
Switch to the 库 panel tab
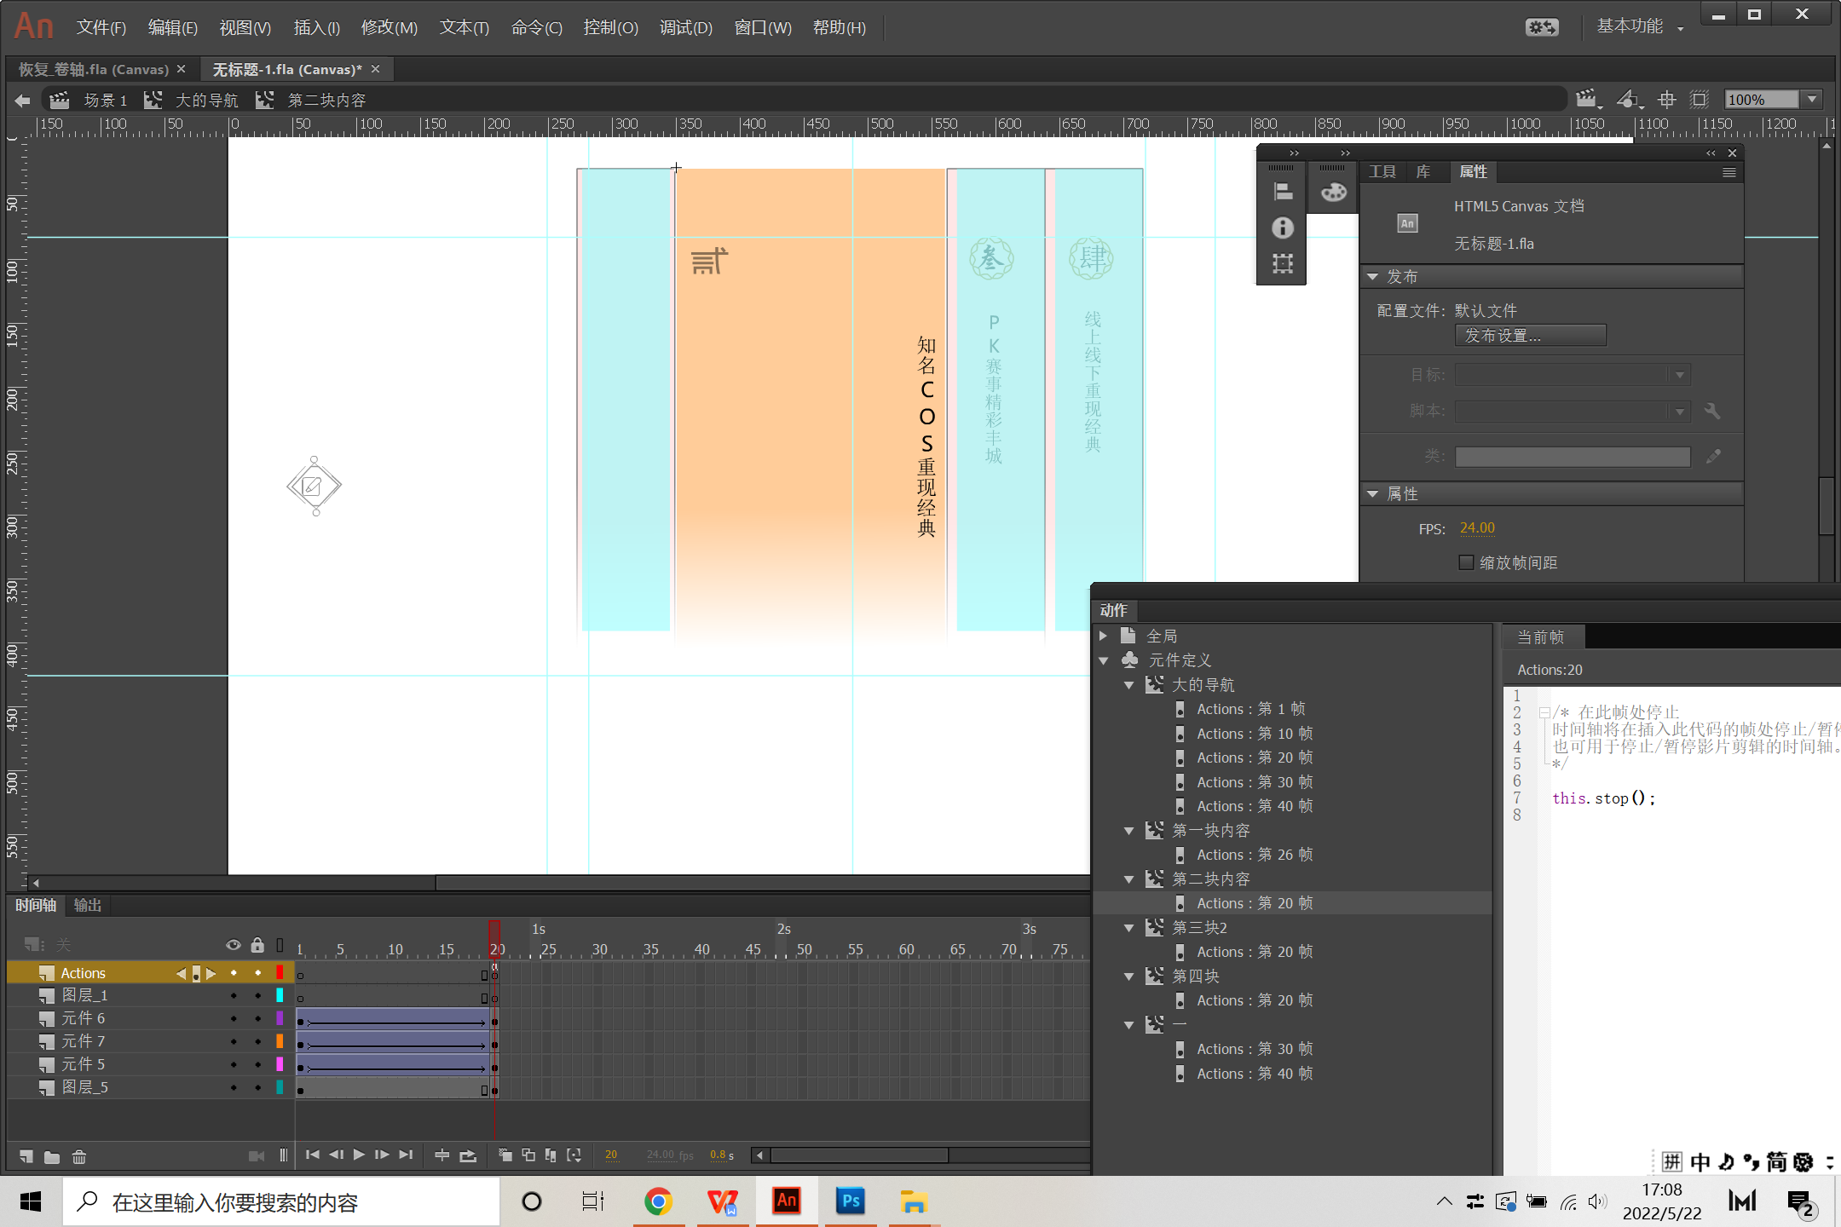pyautogui.click(x=1423, y=172)
